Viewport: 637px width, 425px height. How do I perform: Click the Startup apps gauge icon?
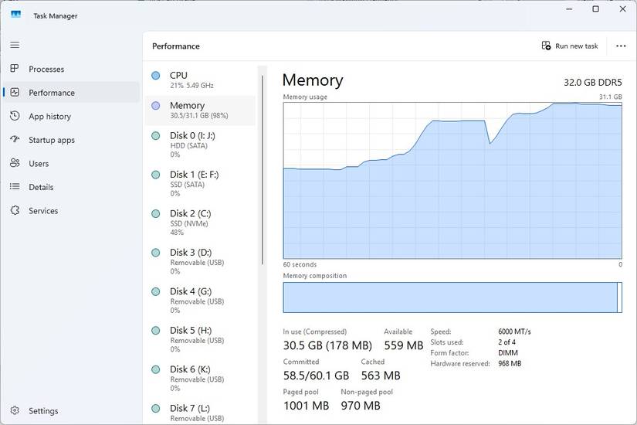click(15, 140)
